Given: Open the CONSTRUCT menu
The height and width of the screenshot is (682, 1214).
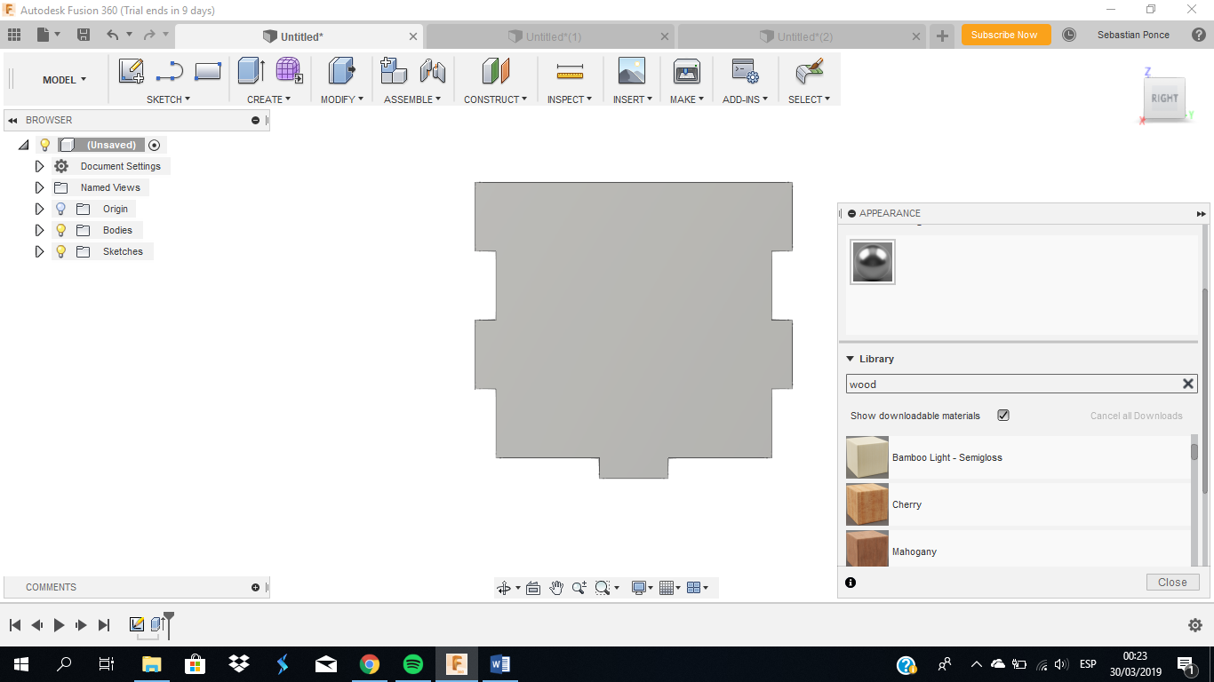Looking at the screenshot, I should coord(495,99).
